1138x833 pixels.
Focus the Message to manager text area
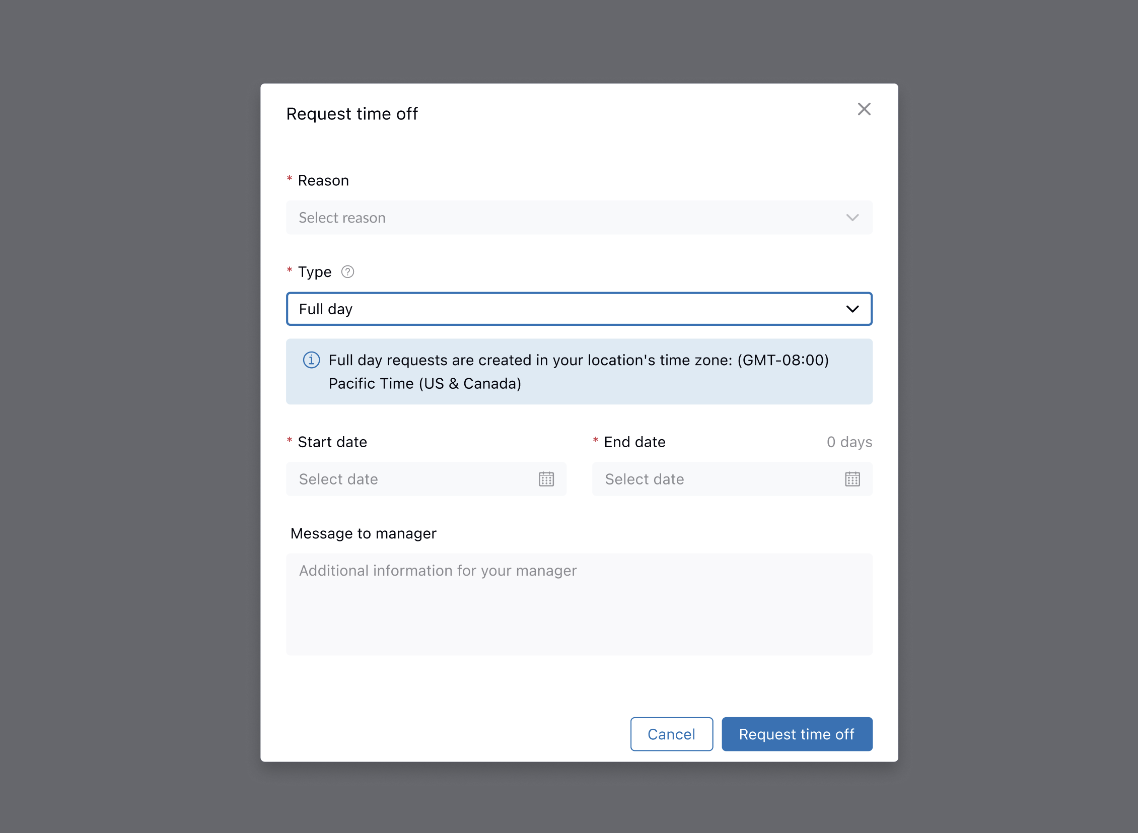pyautogui.click(x=579, y=604)
